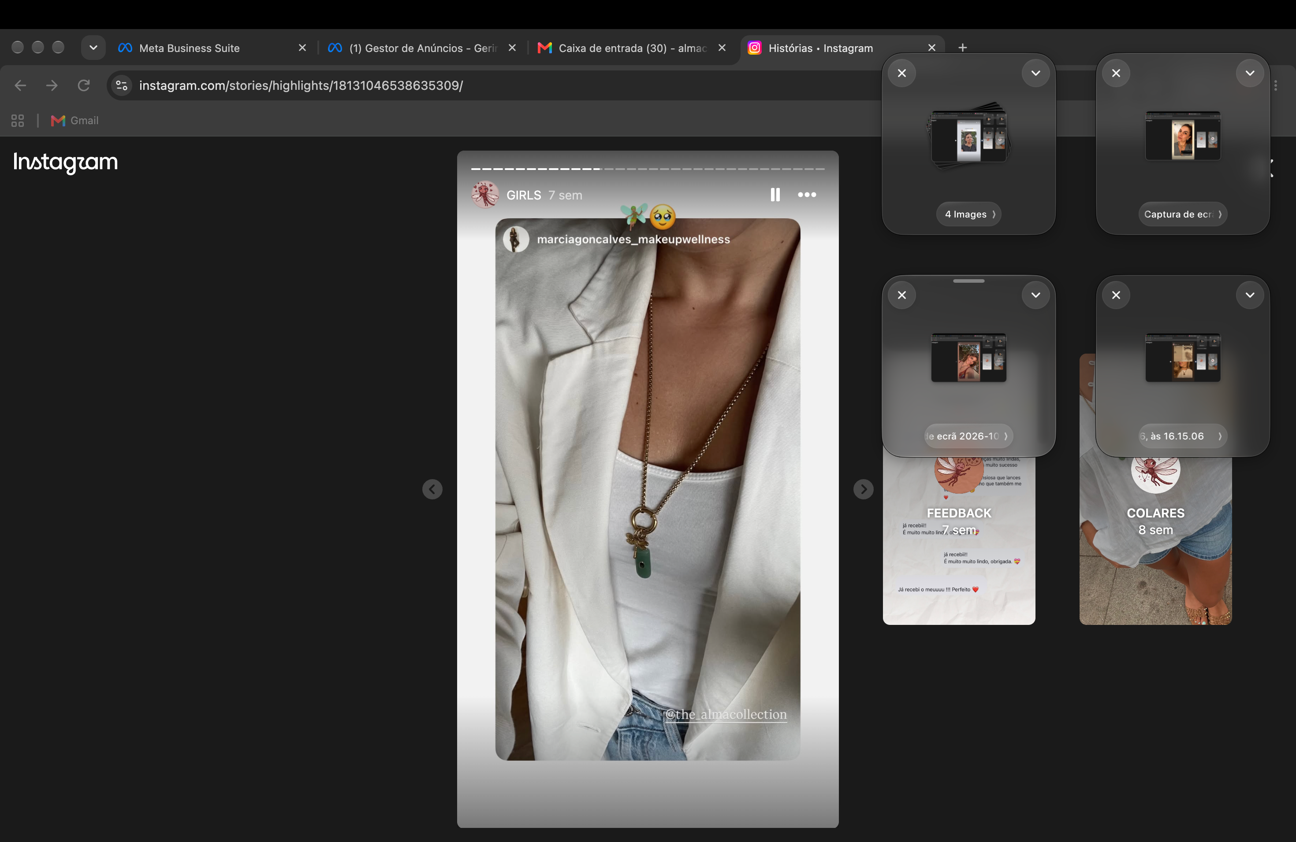This screenshot has height=842, width=1296.
Task: Expand the 4 Images card chevron
Action: 1035,73
